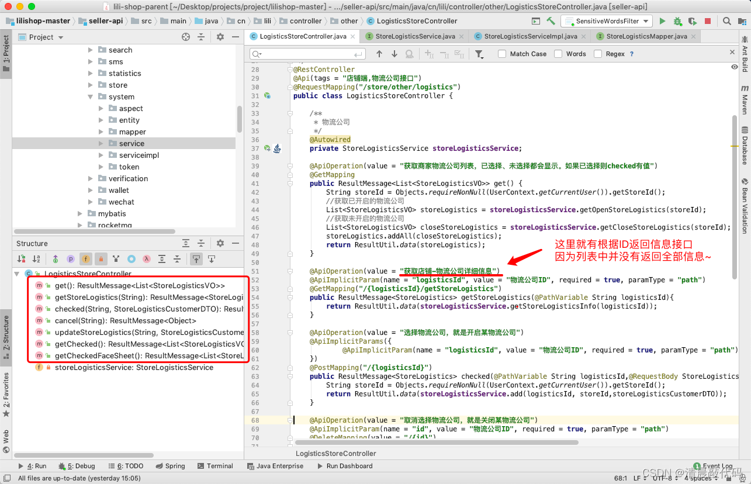Toggle Show Fields in Structure

click(86, 258)
